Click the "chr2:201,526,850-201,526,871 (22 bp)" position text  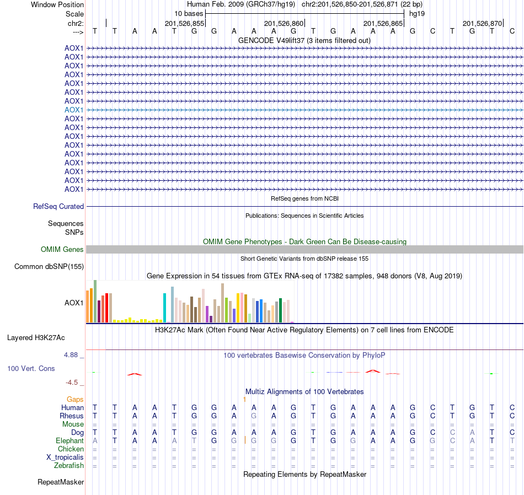click(362, 4)
